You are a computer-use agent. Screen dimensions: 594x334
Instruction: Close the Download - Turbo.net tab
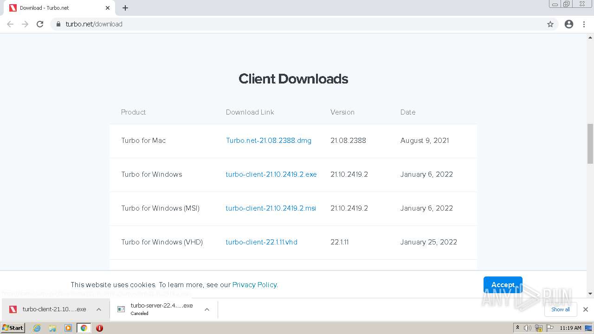pyautogui.click(x=108, y=8)
